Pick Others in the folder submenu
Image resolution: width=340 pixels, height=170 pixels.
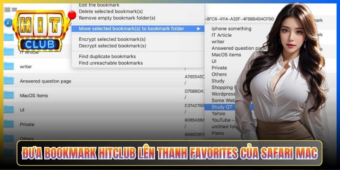219,74
